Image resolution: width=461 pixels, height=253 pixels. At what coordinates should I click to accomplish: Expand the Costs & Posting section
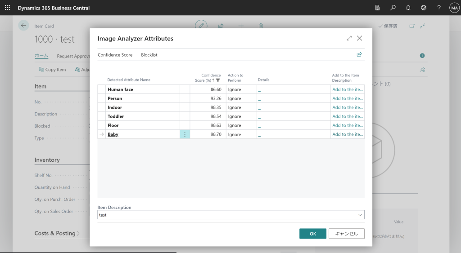(57, 233)
